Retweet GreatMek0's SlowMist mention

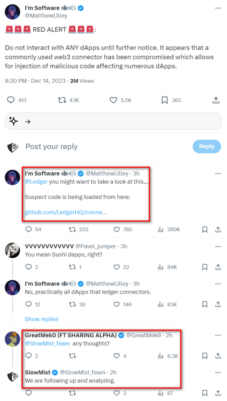(x=73, y=356)
